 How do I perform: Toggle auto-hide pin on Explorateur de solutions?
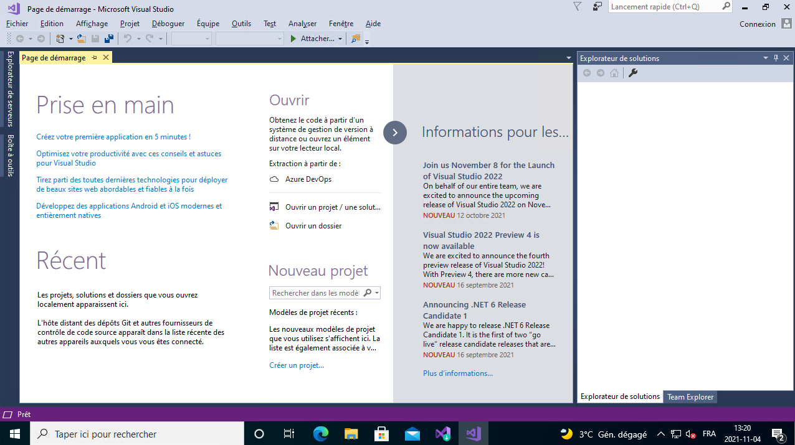tap(776, 58)
